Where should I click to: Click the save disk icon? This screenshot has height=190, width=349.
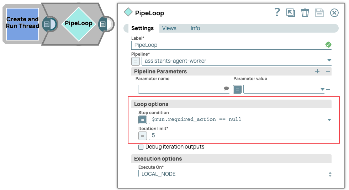point(319,13)
